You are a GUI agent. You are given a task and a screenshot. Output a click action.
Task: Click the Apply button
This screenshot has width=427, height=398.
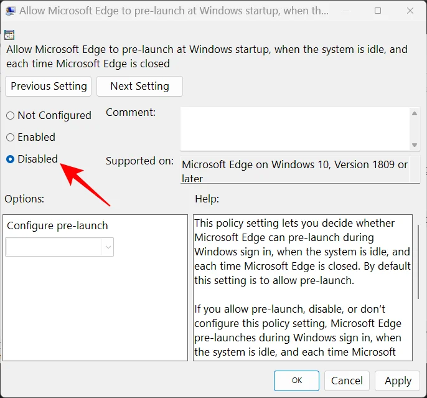(397, 381)
